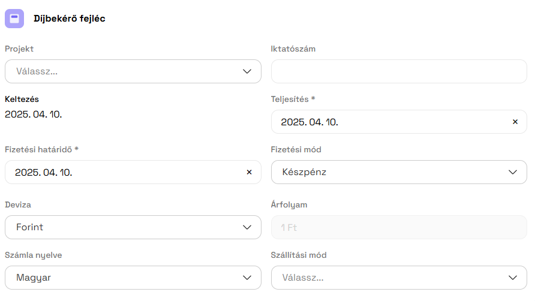Click the chevron arrow in Deviza field
This screenshot has height=301, width=535.
pos(247,227)
